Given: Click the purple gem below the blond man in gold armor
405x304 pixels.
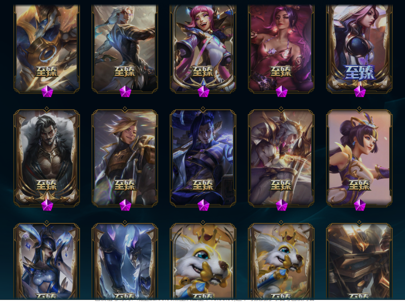Looking at the screenshot, I should [x=125, y=205].
